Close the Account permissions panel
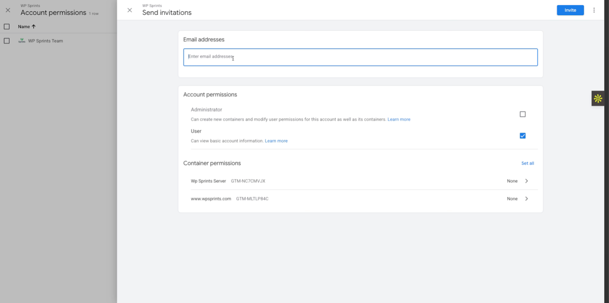Image resolution: width=609 pixels, height=303 pixels. coord(8,10)
